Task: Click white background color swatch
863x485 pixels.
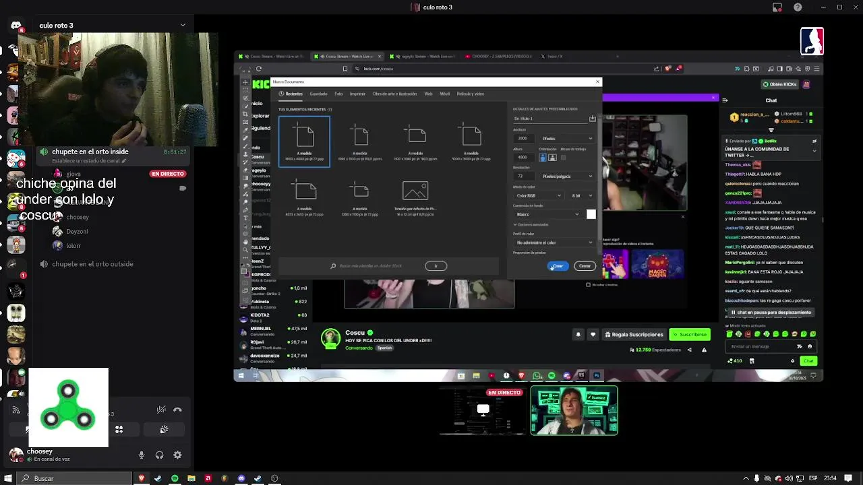Action: tap(591, 214)
